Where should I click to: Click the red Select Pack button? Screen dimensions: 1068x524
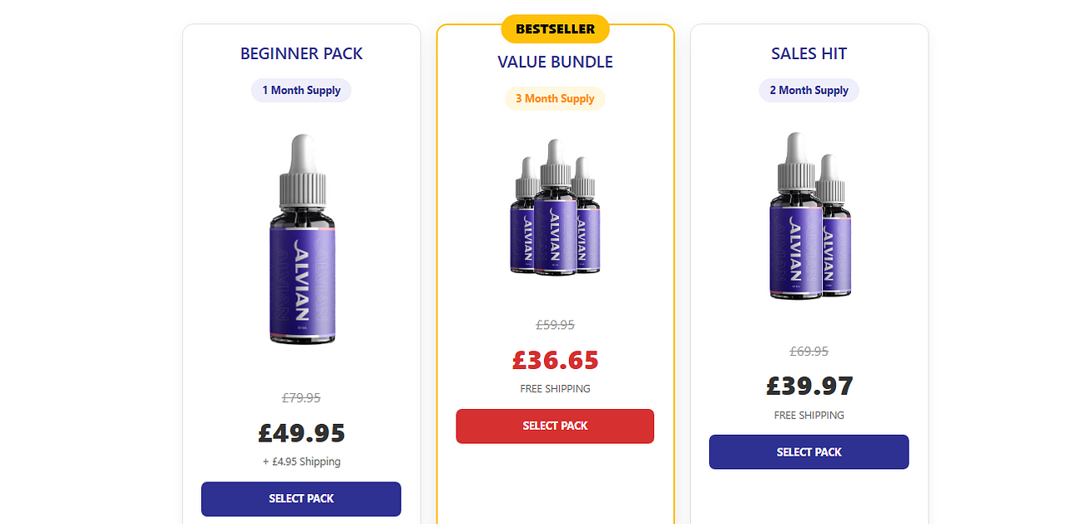tap(555, 426)
